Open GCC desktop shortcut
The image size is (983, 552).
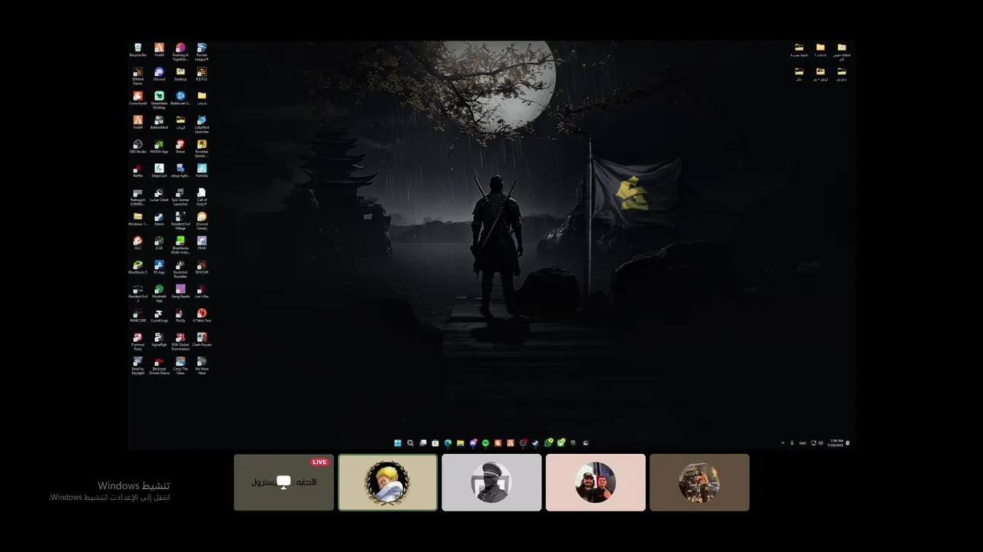point(137,242)
